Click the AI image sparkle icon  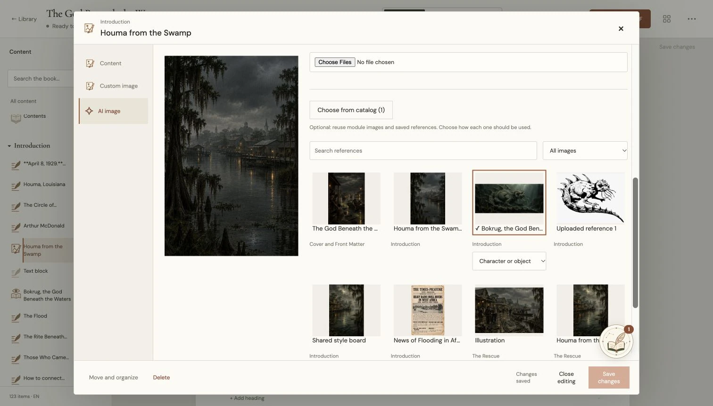[89, 111]
